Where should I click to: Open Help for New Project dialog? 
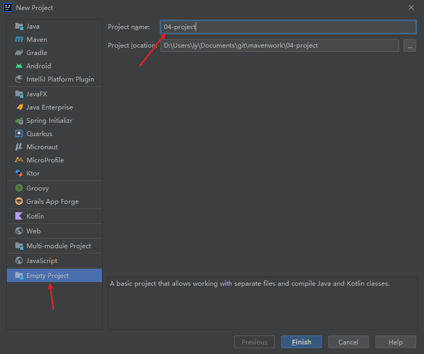tap(395, 342)
